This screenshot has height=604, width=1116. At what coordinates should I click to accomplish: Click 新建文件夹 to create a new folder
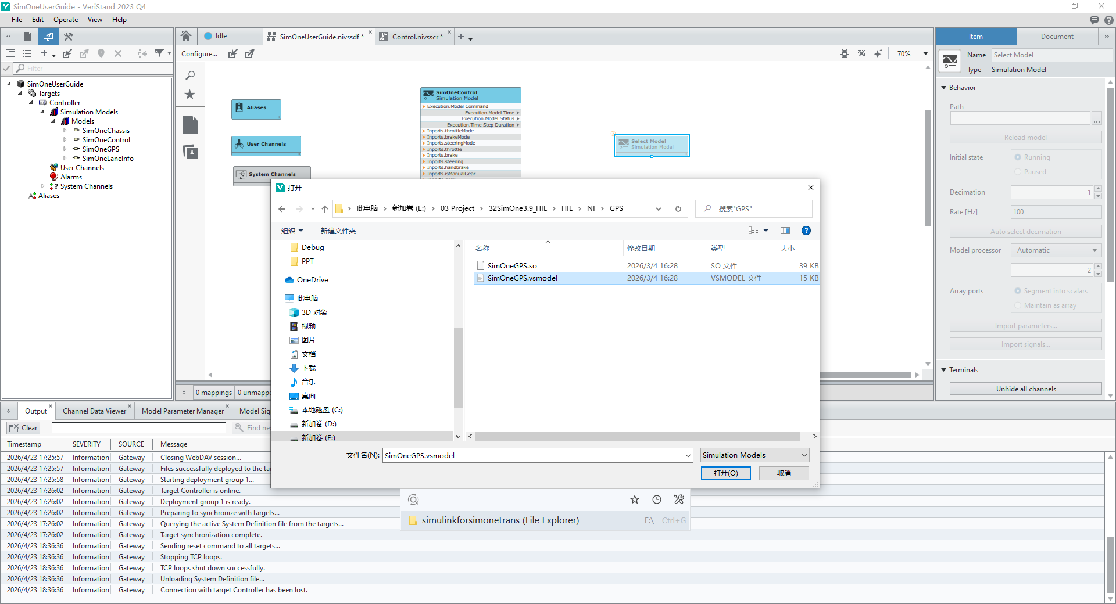tap(338, 231)
